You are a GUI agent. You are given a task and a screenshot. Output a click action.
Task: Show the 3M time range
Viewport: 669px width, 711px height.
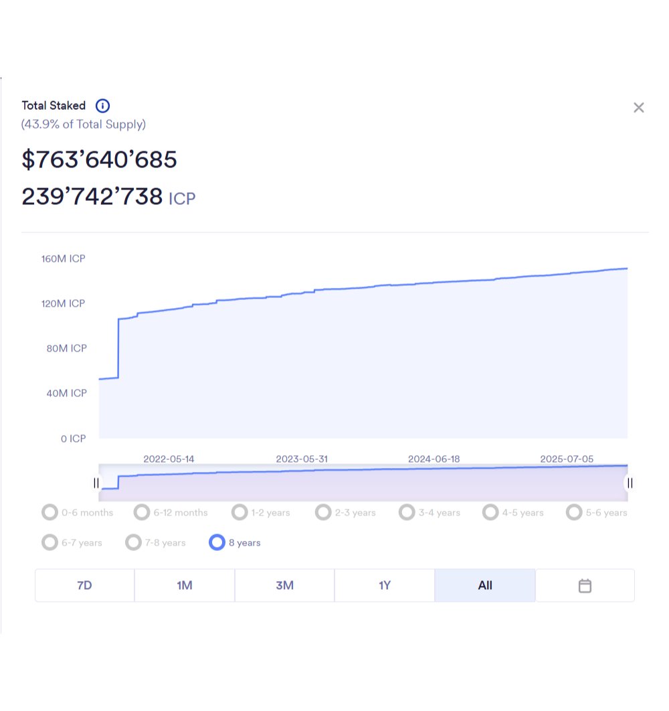pos(284,586)
